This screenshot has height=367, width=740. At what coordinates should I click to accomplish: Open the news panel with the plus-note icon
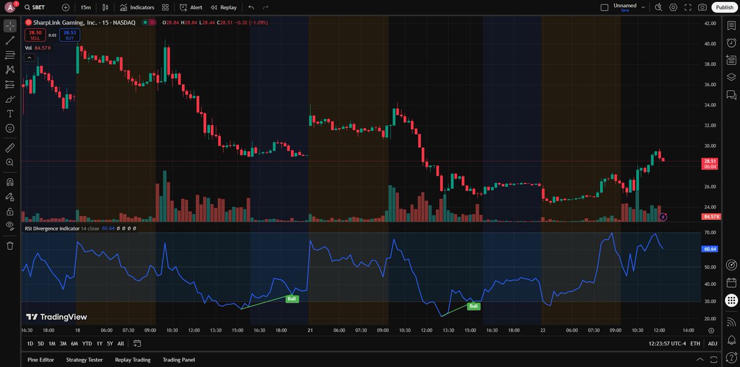click(731, 60)
